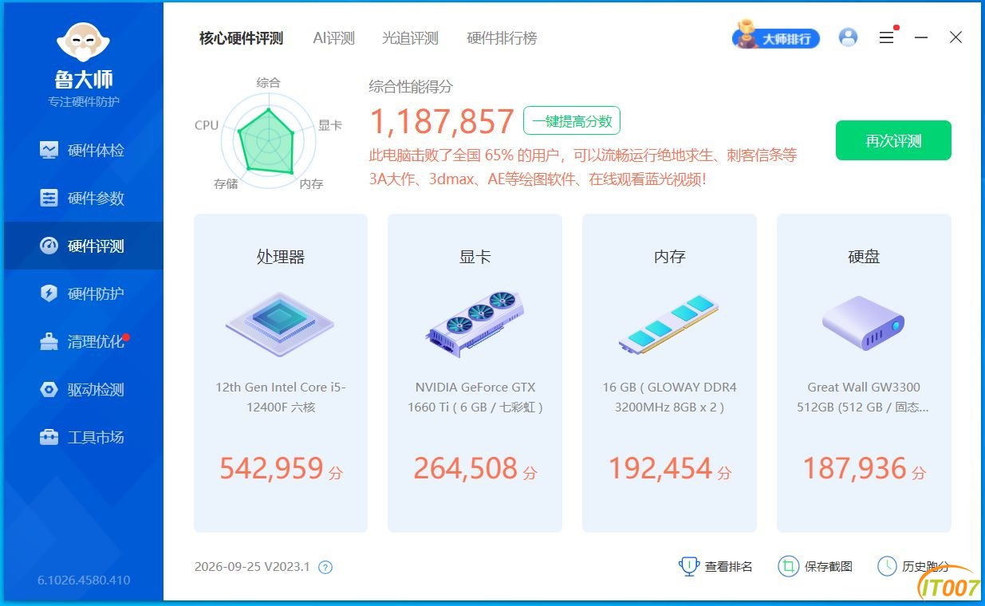The height and width of the screenshot is (606, 985).
Task: Open 大师排行 badge button
Action: [x=776, y=37]
